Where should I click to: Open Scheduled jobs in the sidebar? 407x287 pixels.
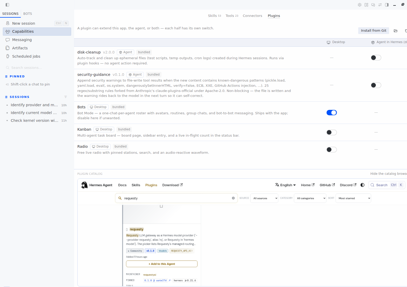(37, 56)
